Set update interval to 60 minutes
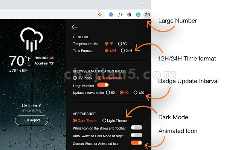Screen dimensions: 241x150 point(108,92)
